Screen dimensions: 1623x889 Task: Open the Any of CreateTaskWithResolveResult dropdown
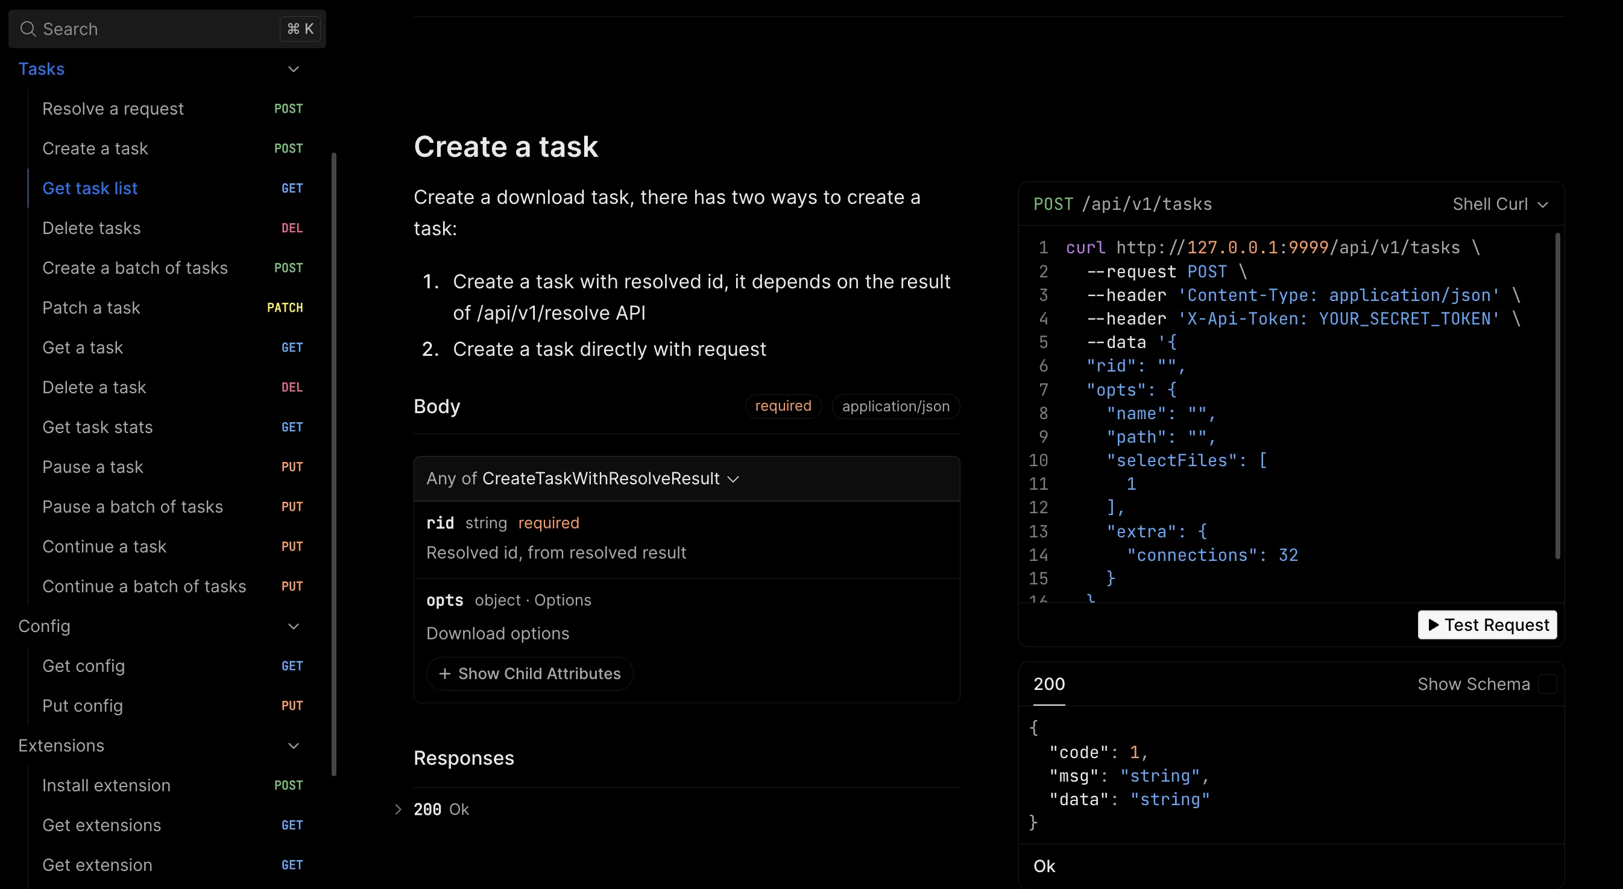point(582,478)
